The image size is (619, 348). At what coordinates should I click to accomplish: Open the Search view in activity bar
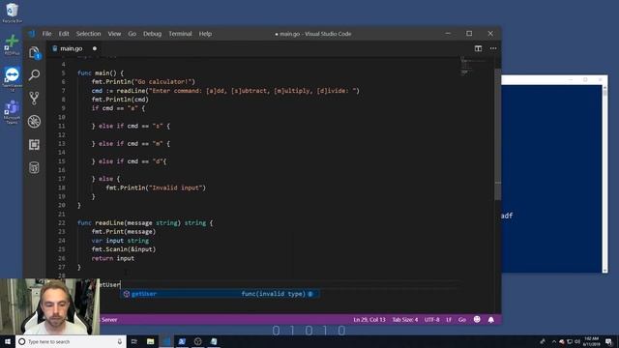click(34, 75)
